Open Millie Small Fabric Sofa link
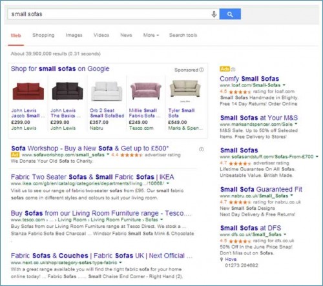The image size is (323, 286). point(145,113)
